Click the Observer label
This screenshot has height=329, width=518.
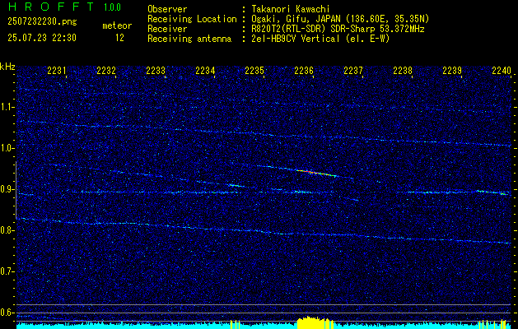tap(167, 9)
